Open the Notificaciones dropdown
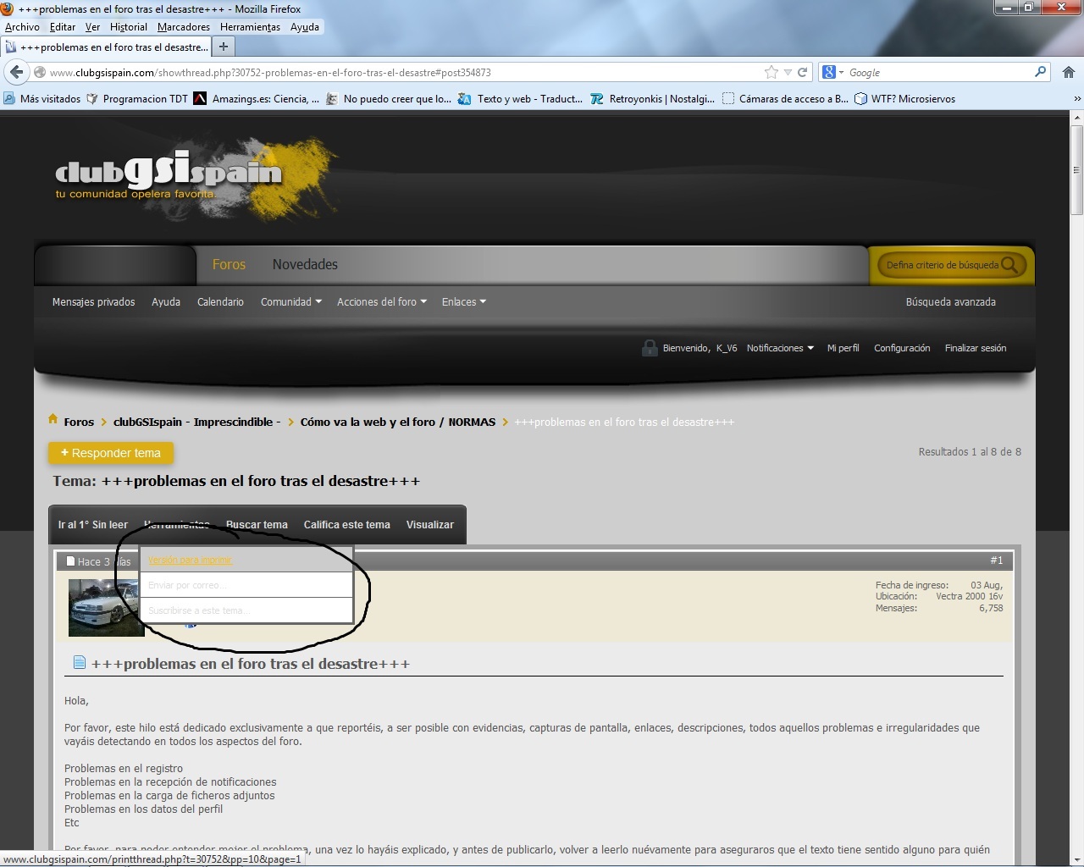Viewport: 1084px width, 867px height. [779, 348]
